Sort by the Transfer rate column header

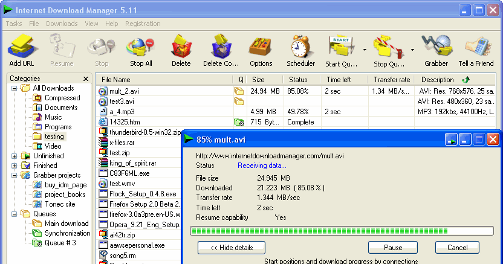point(391,80)
